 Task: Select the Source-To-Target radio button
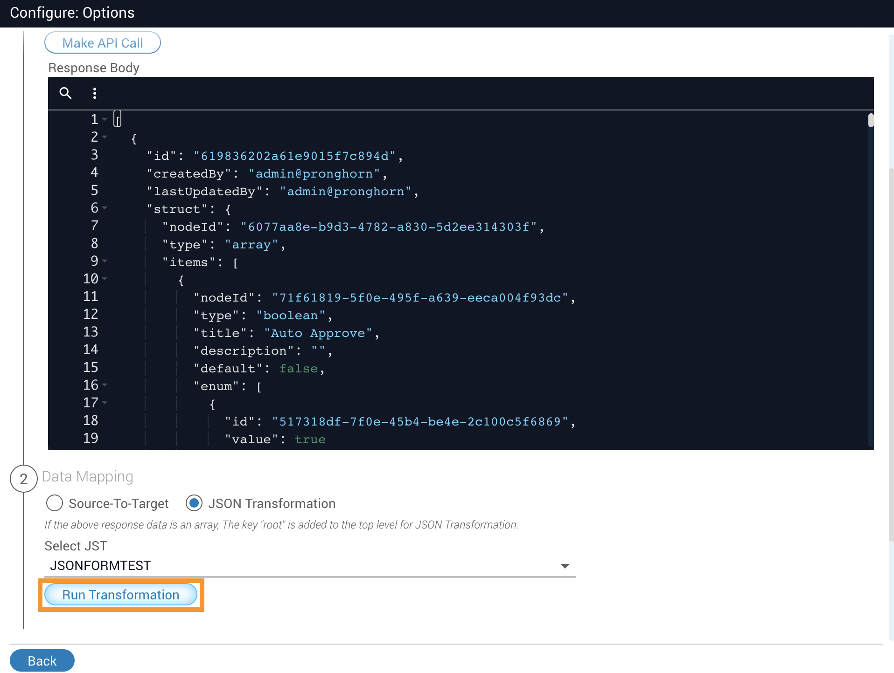(x=55, y=503)
